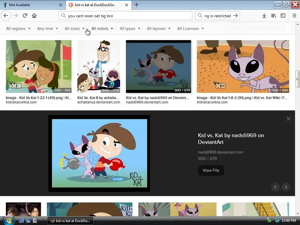300x225 pixels.
Task: Click third quick launch icon in taskbar
Action: (35, 221)
